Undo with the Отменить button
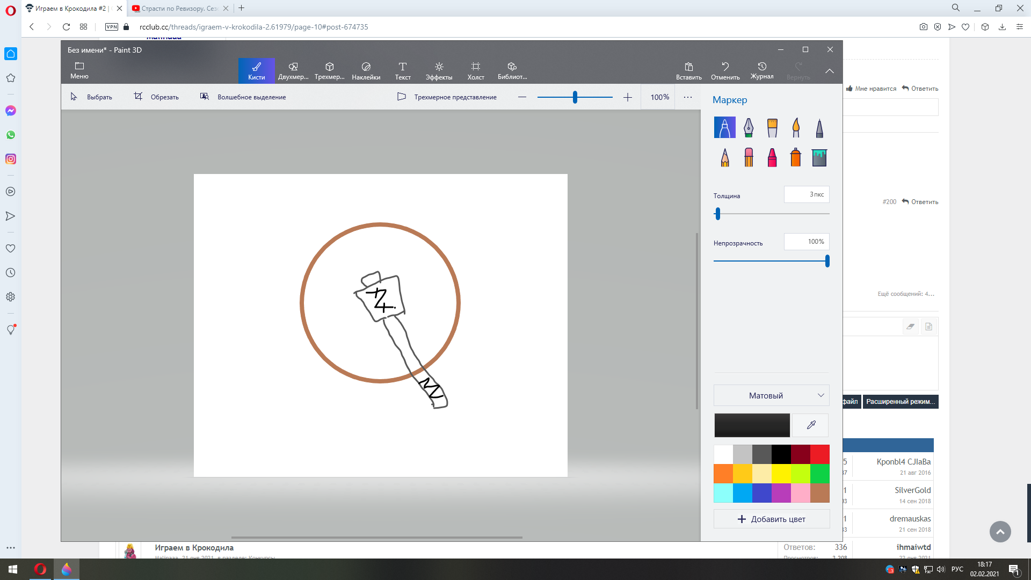The width and height of the screenshot is (1031, 580). [x=725, y=70]
